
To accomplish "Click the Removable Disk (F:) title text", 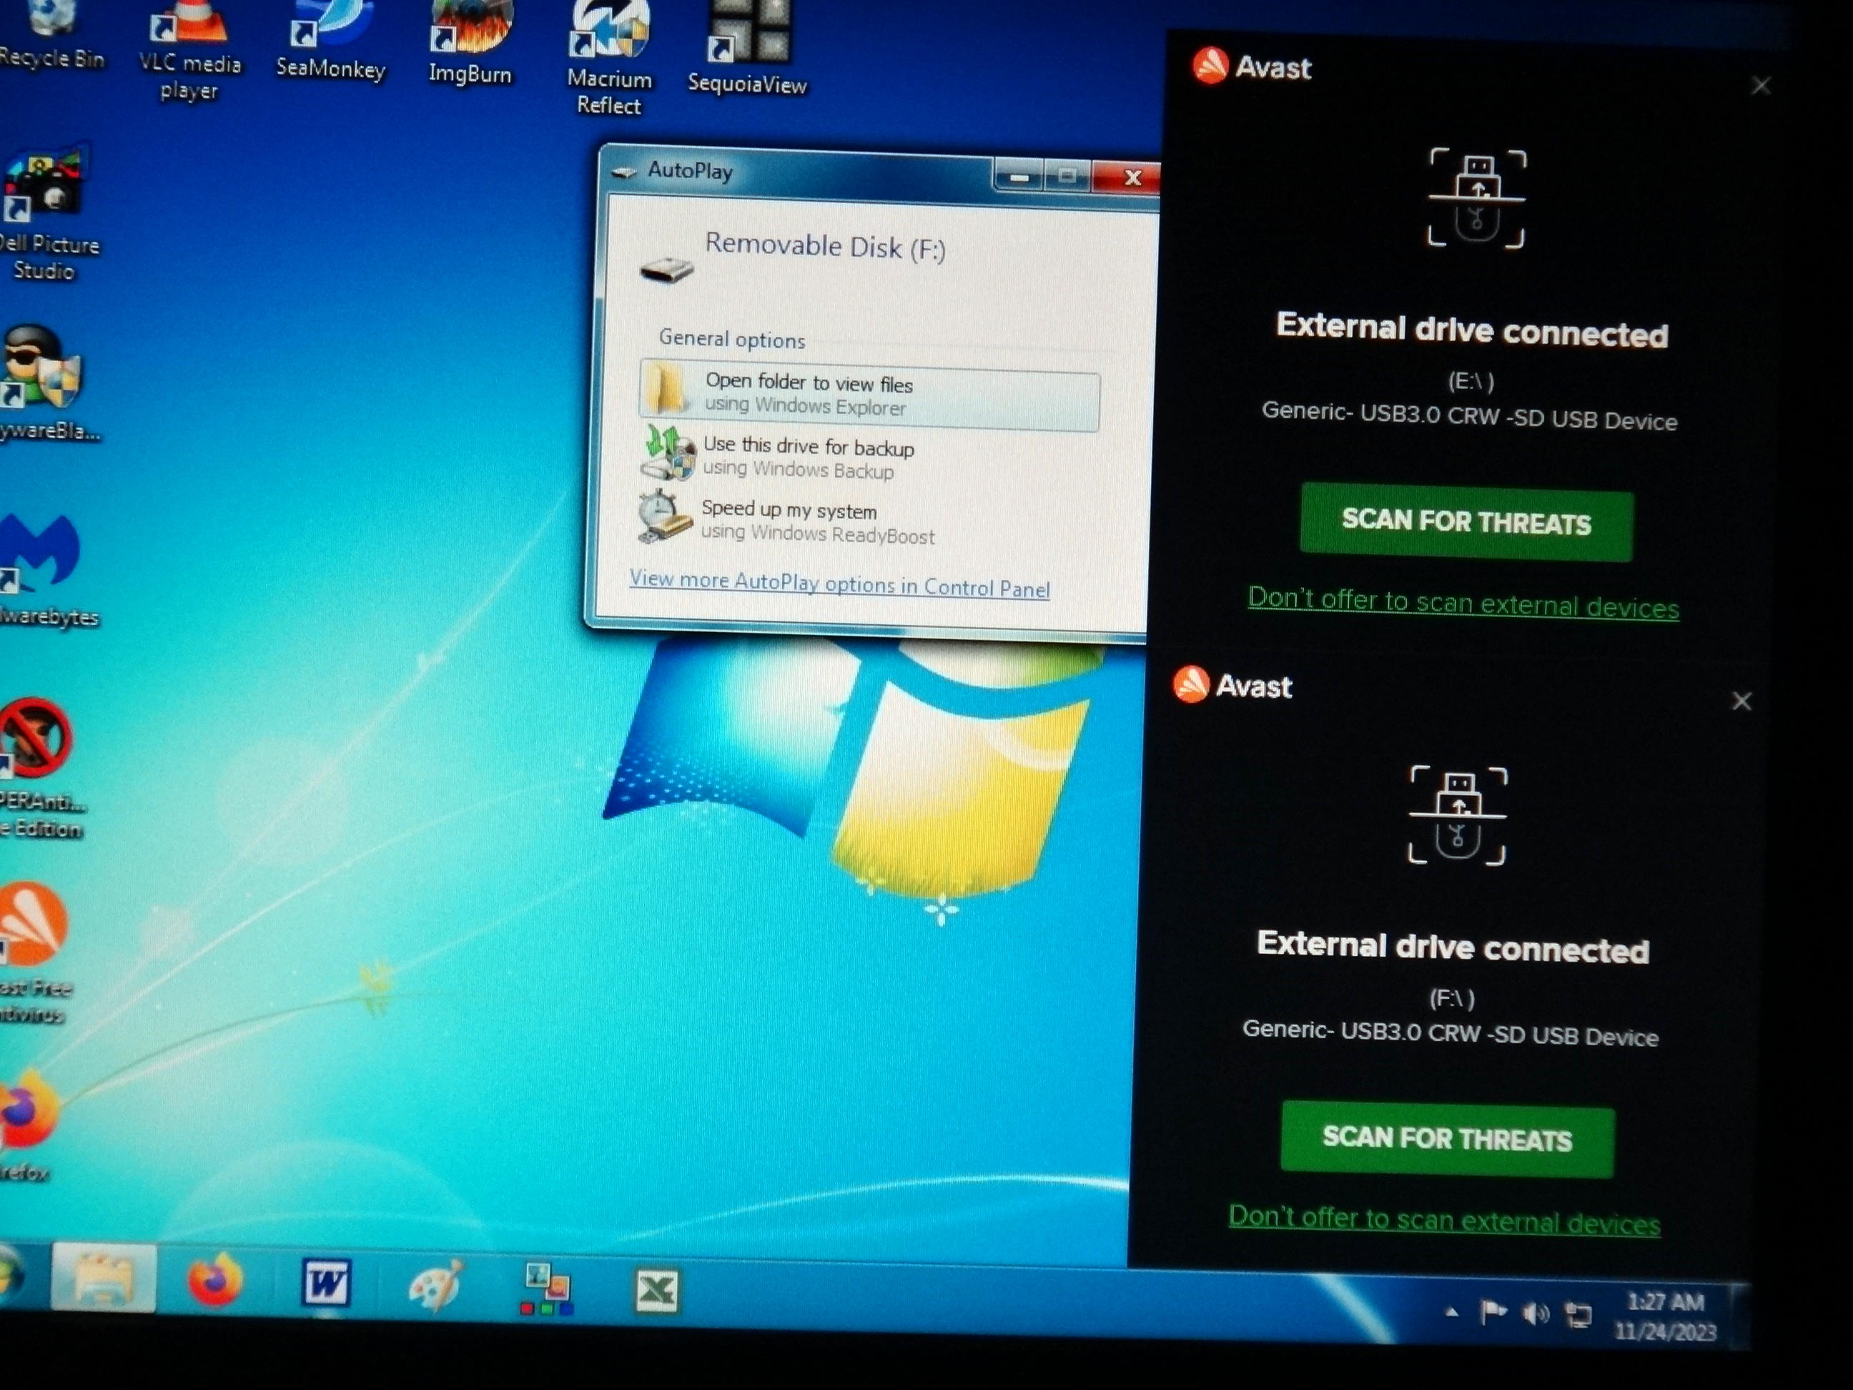I will (x=825, y=247).
